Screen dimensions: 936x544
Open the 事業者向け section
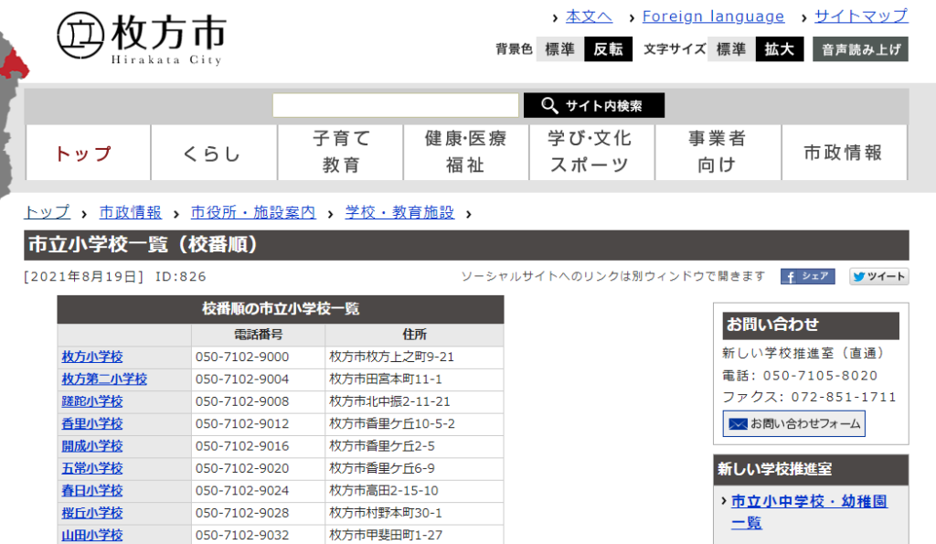point(718,152)
